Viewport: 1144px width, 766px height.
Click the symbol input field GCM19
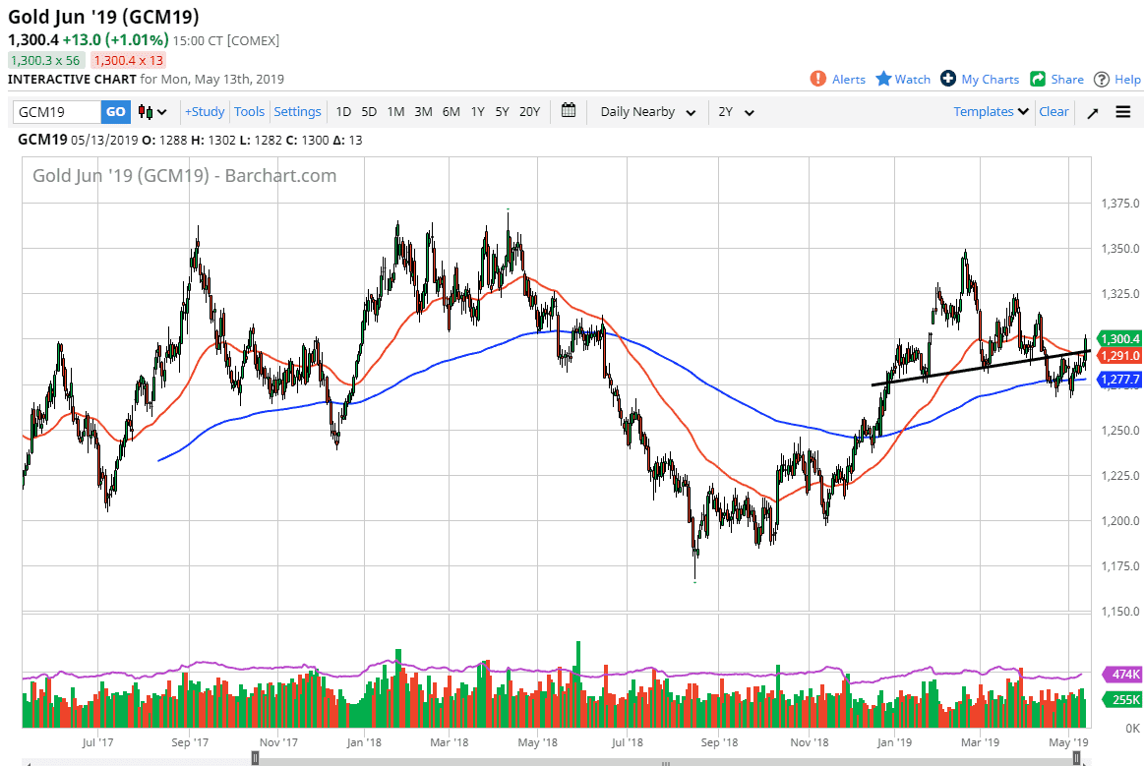click(57, 112)
